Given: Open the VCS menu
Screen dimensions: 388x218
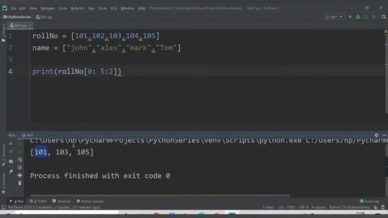Looking at the screenshot, I should coord(113,8).
